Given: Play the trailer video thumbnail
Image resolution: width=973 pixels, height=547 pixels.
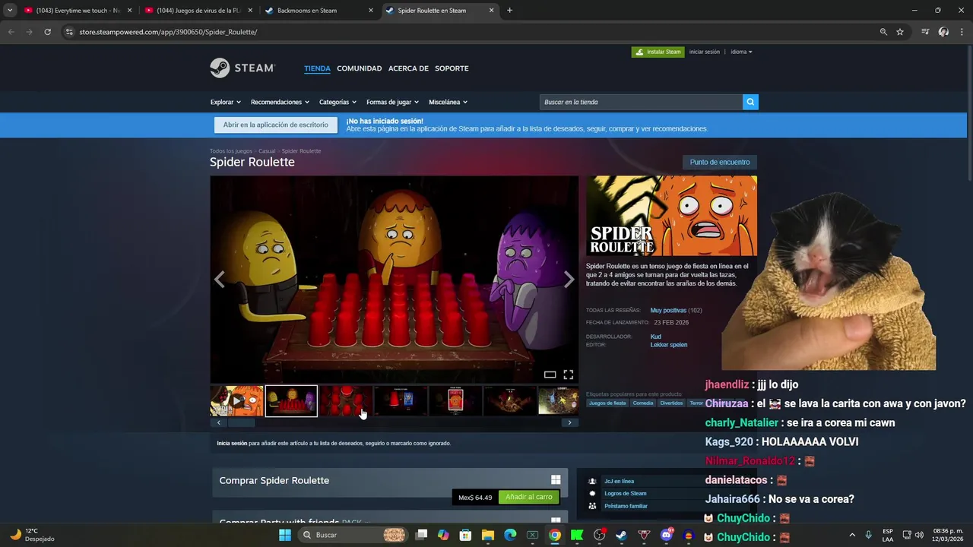Looking at the screenshot, I should (237, 400).
